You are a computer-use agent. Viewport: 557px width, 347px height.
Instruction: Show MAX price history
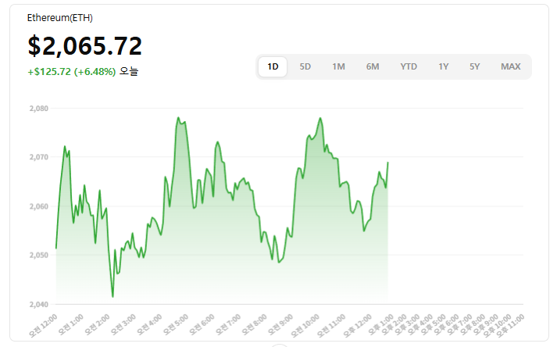[511, 66]
